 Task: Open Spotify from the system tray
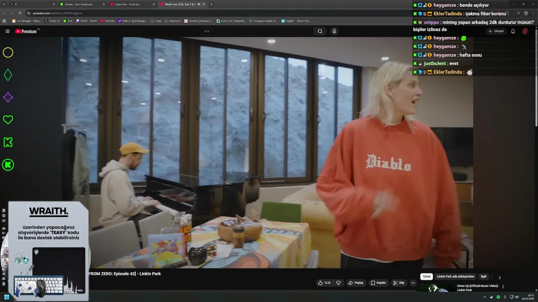[498, 297]
